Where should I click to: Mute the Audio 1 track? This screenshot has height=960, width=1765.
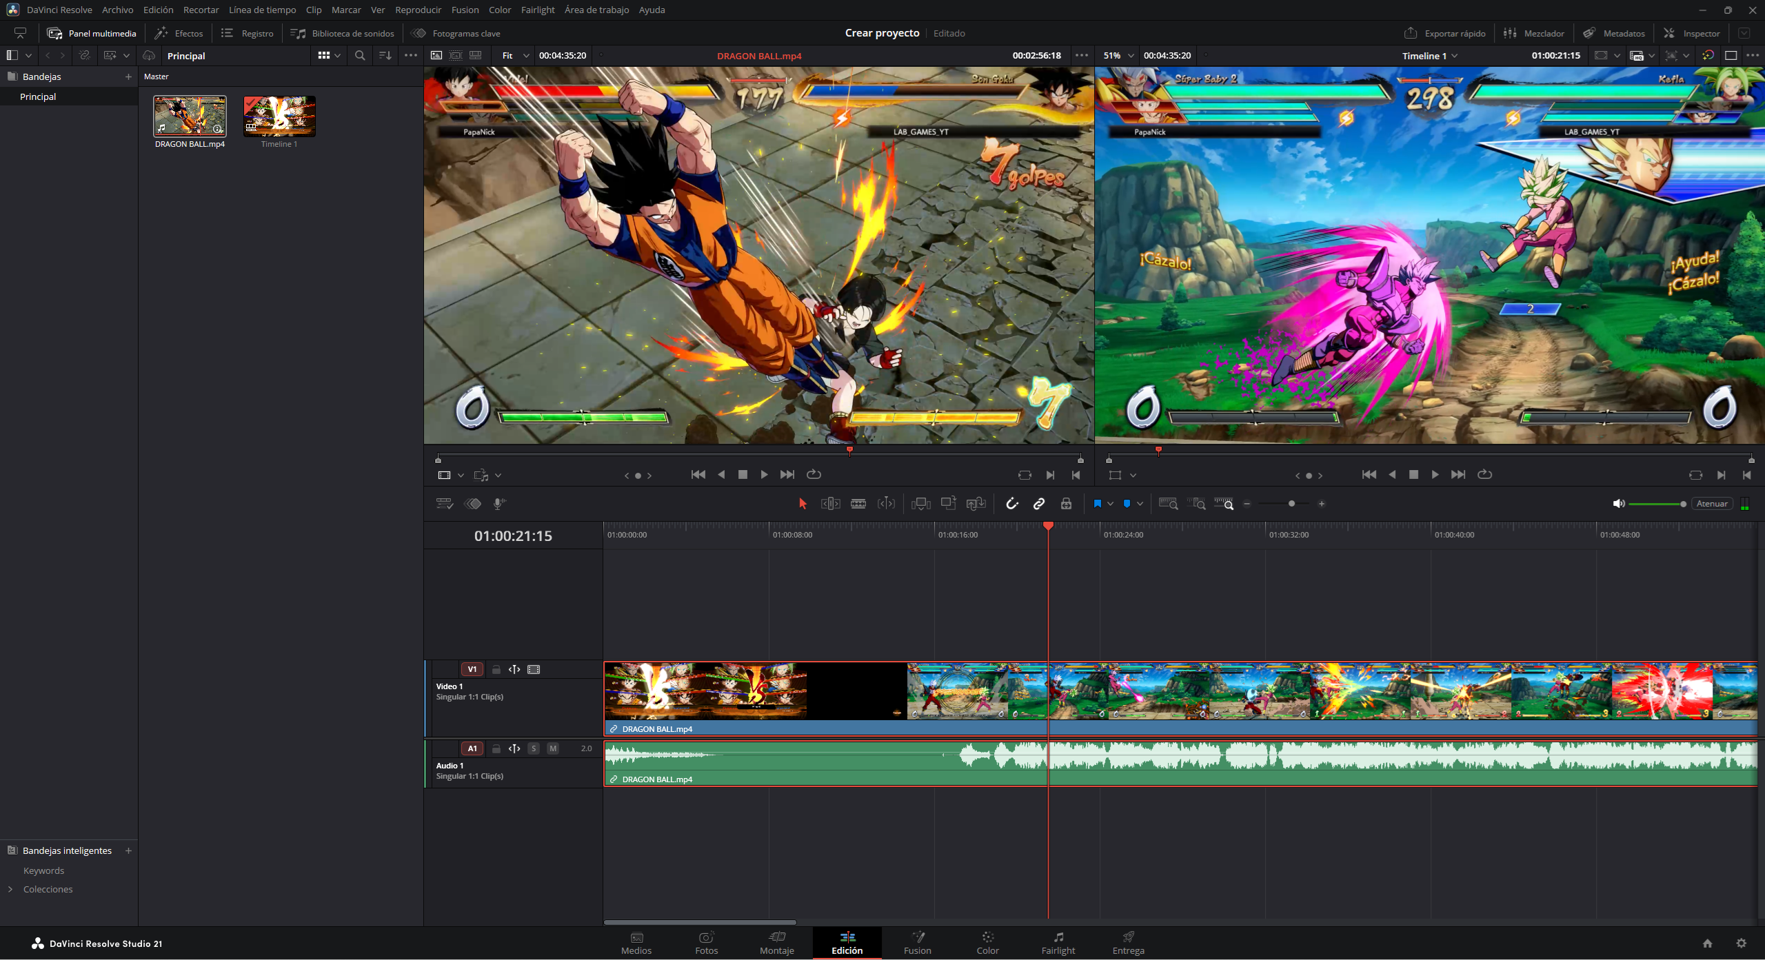pos(553,748)
